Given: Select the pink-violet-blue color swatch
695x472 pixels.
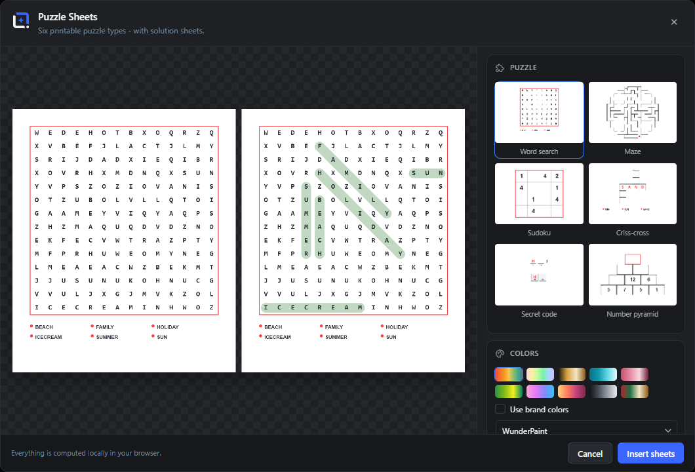Looking at the screenshot, I should (x=540, y=391).
